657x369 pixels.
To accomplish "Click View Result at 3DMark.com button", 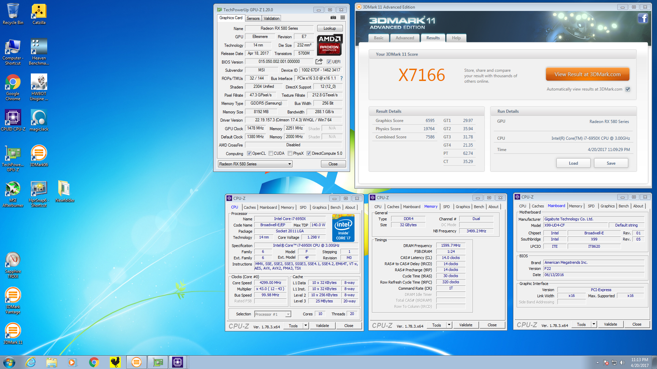I will click(x=587, y=74).
